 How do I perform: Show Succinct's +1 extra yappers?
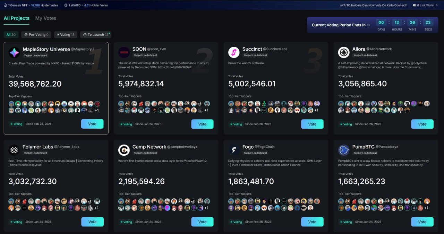point(316,110)
